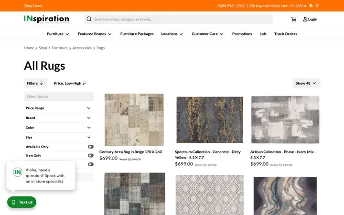Open Track Orders page
The width and height of the screenshot is (344, 215).
286,34
